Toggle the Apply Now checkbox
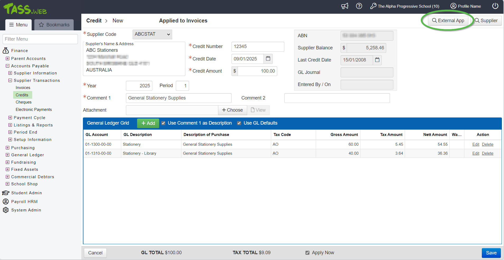 [x=307, y=253]
